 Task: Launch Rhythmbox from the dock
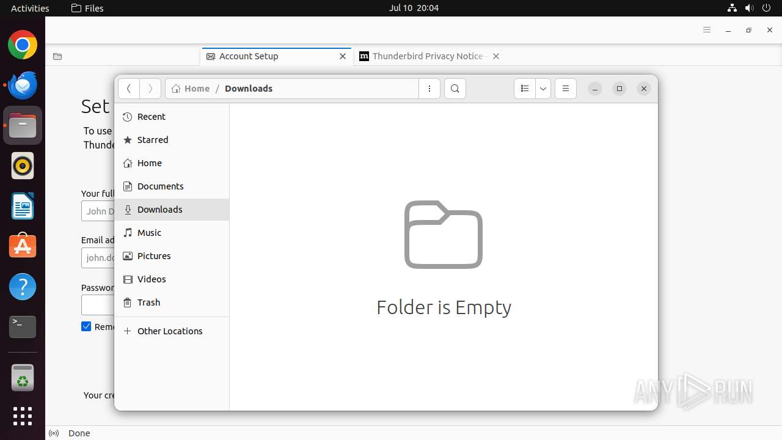(x=23, y=166)
